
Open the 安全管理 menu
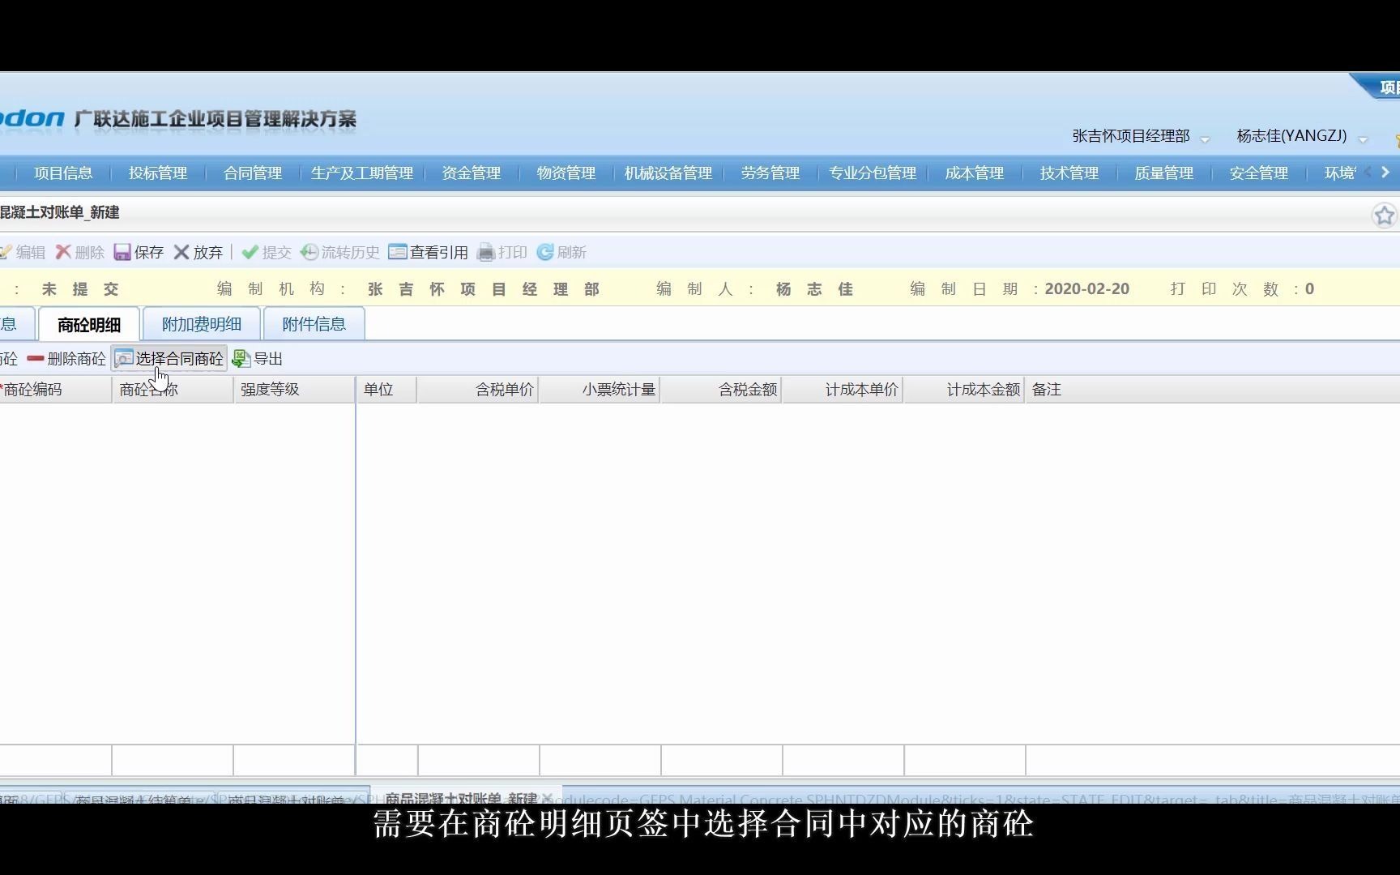tap(1259, 173)
